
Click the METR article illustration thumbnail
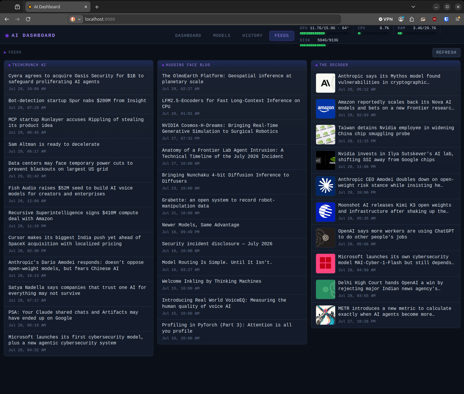(x=325, y=315)
